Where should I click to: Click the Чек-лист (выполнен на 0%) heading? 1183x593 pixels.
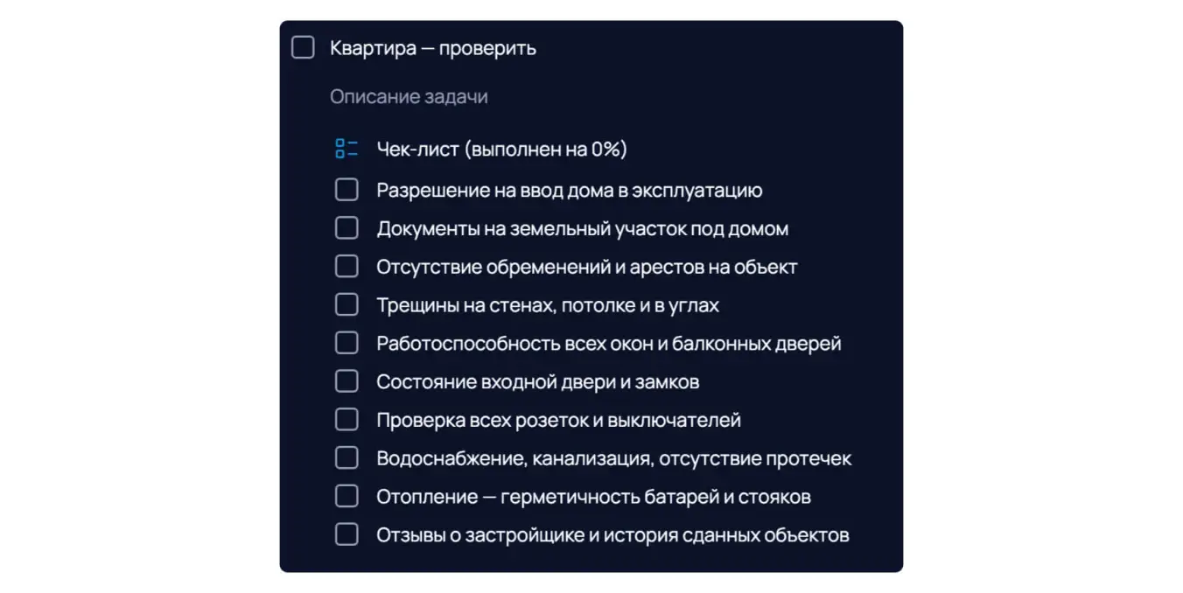(501, 150)
